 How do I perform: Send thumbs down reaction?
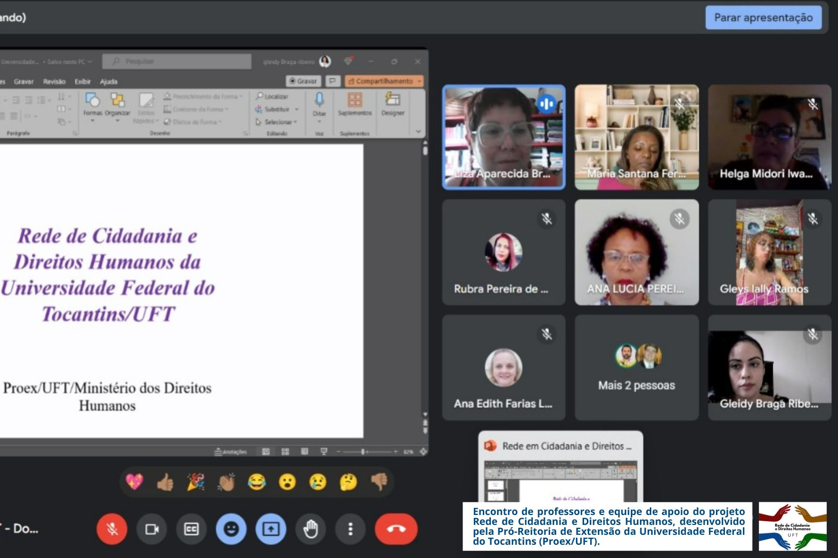tap(379, 482)
